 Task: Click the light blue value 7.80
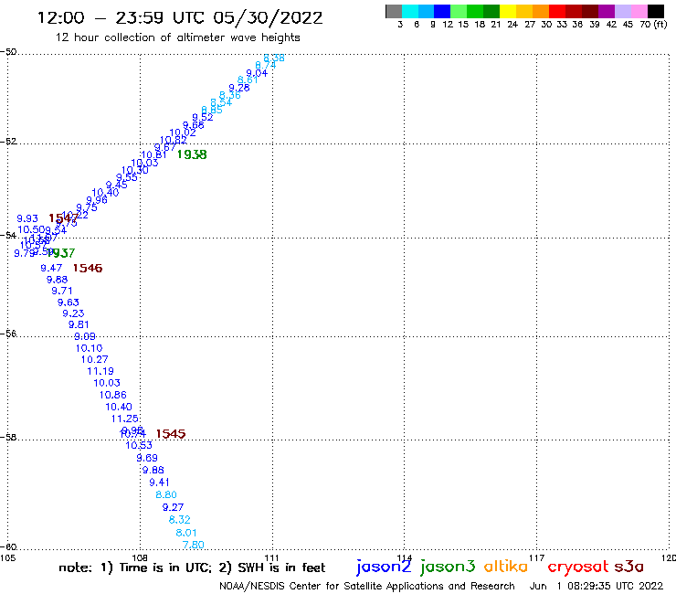point(193,545)
